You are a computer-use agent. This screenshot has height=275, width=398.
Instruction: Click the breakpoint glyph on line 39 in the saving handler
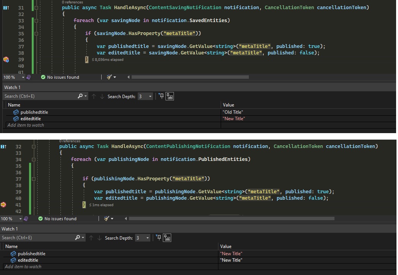click(x=6, y=60)
